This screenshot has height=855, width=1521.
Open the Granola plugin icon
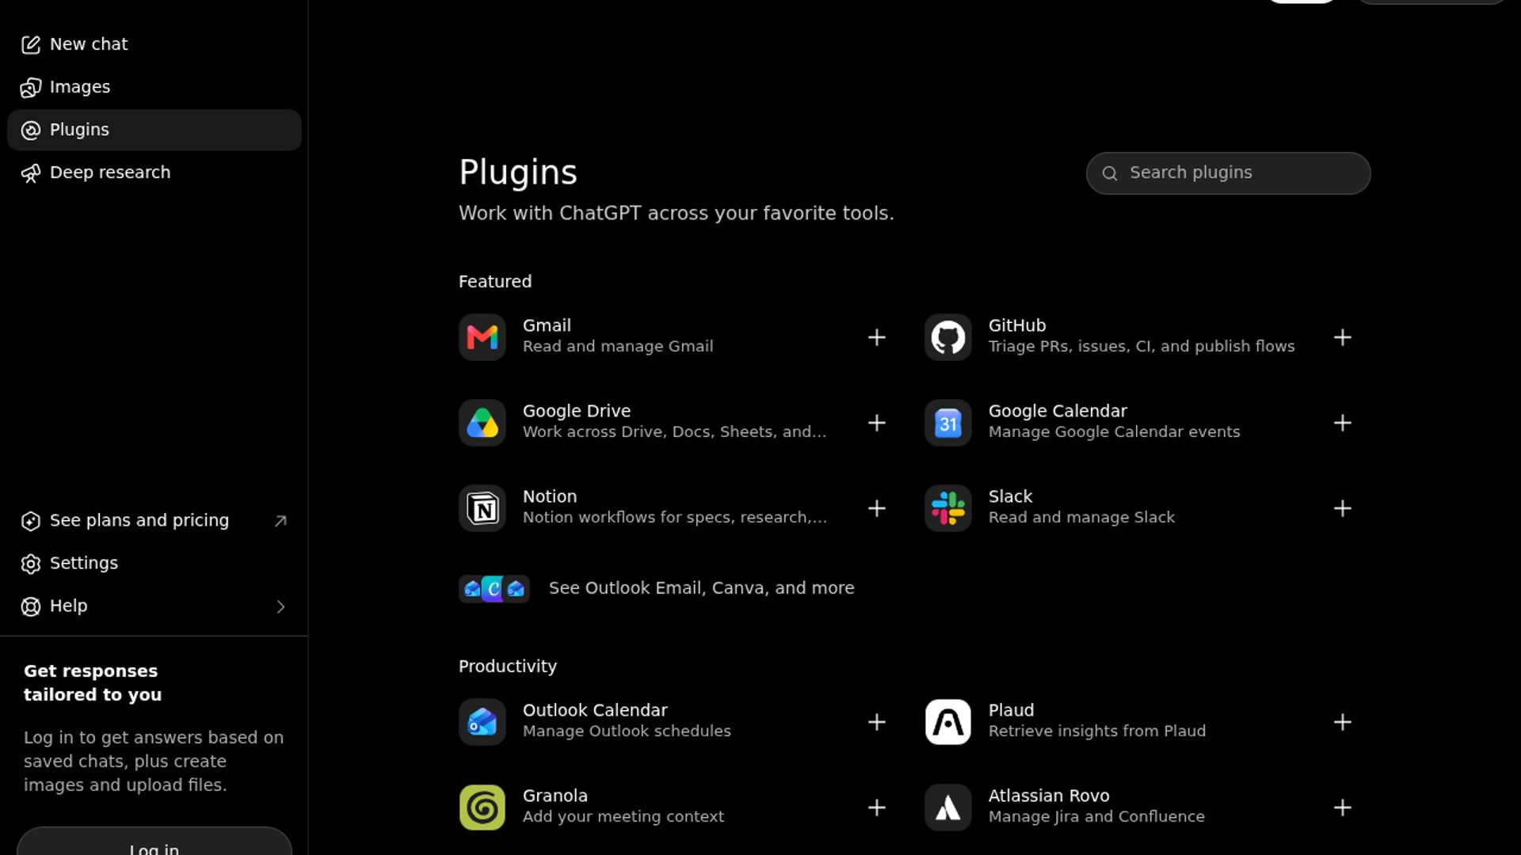click(482, 807)
